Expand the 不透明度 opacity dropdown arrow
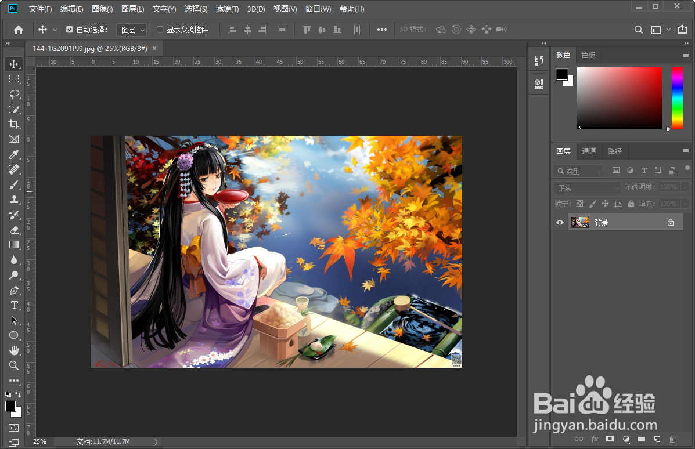Screen dimensions: 695x449 [685, 187]
